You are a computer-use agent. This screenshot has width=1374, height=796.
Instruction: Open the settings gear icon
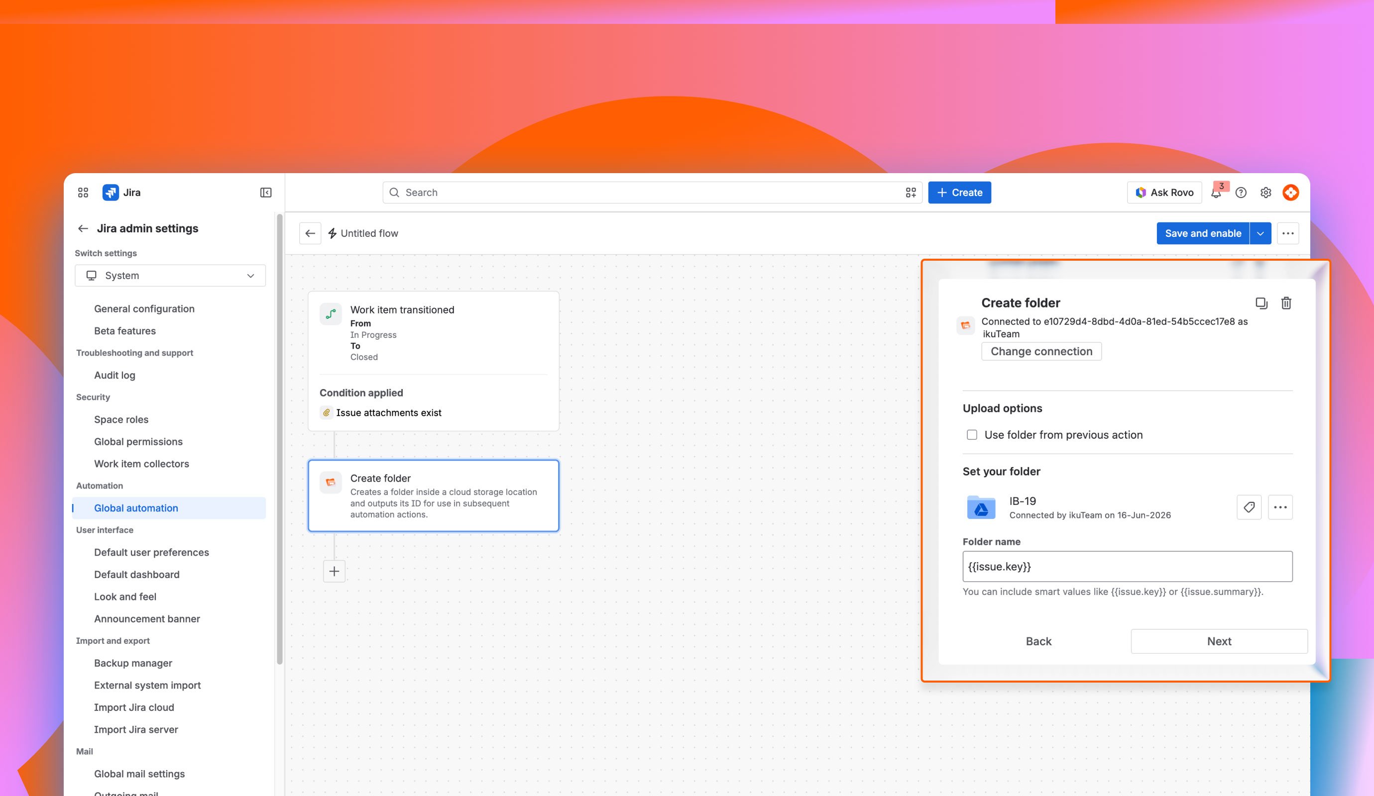(1265, 193)
